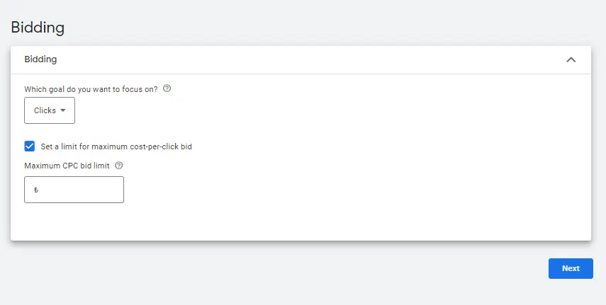This screenshot has width=606, height=305.
Task: Click blank space inside CPC bid textbox
Action: (82, 190)
